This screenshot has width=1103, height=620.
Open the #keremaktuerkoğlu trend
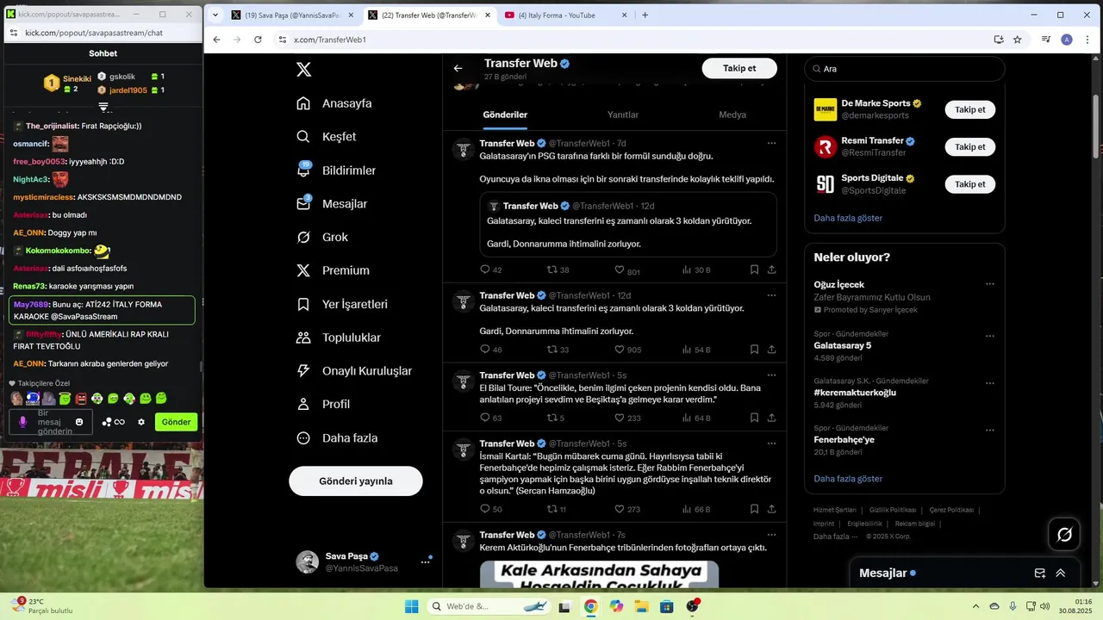855,393
